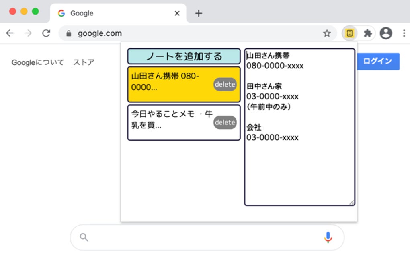Reload the current page
Image resolution: width=410 pixels, height=257 pixels.
coord(46,33)
